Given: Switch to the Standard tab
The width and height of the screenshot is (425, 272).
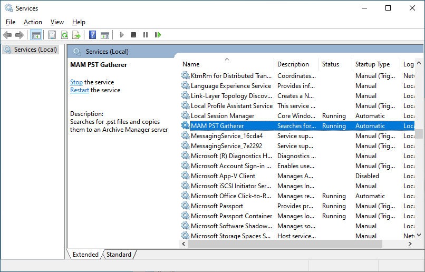Looking at the screenshot, I should coord(119,255).
